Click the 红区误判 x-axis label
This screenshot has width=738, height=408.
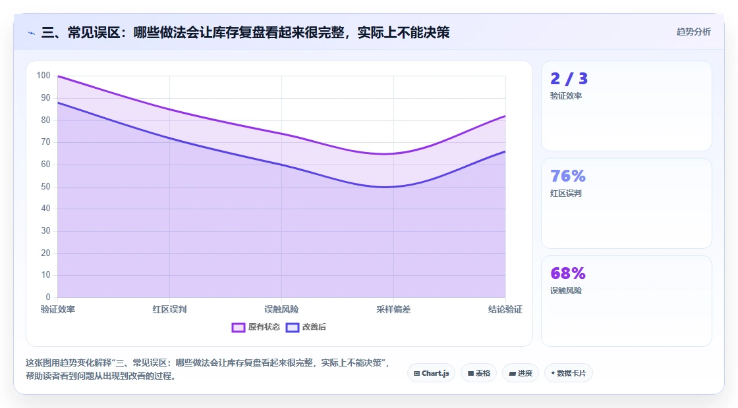169,309
